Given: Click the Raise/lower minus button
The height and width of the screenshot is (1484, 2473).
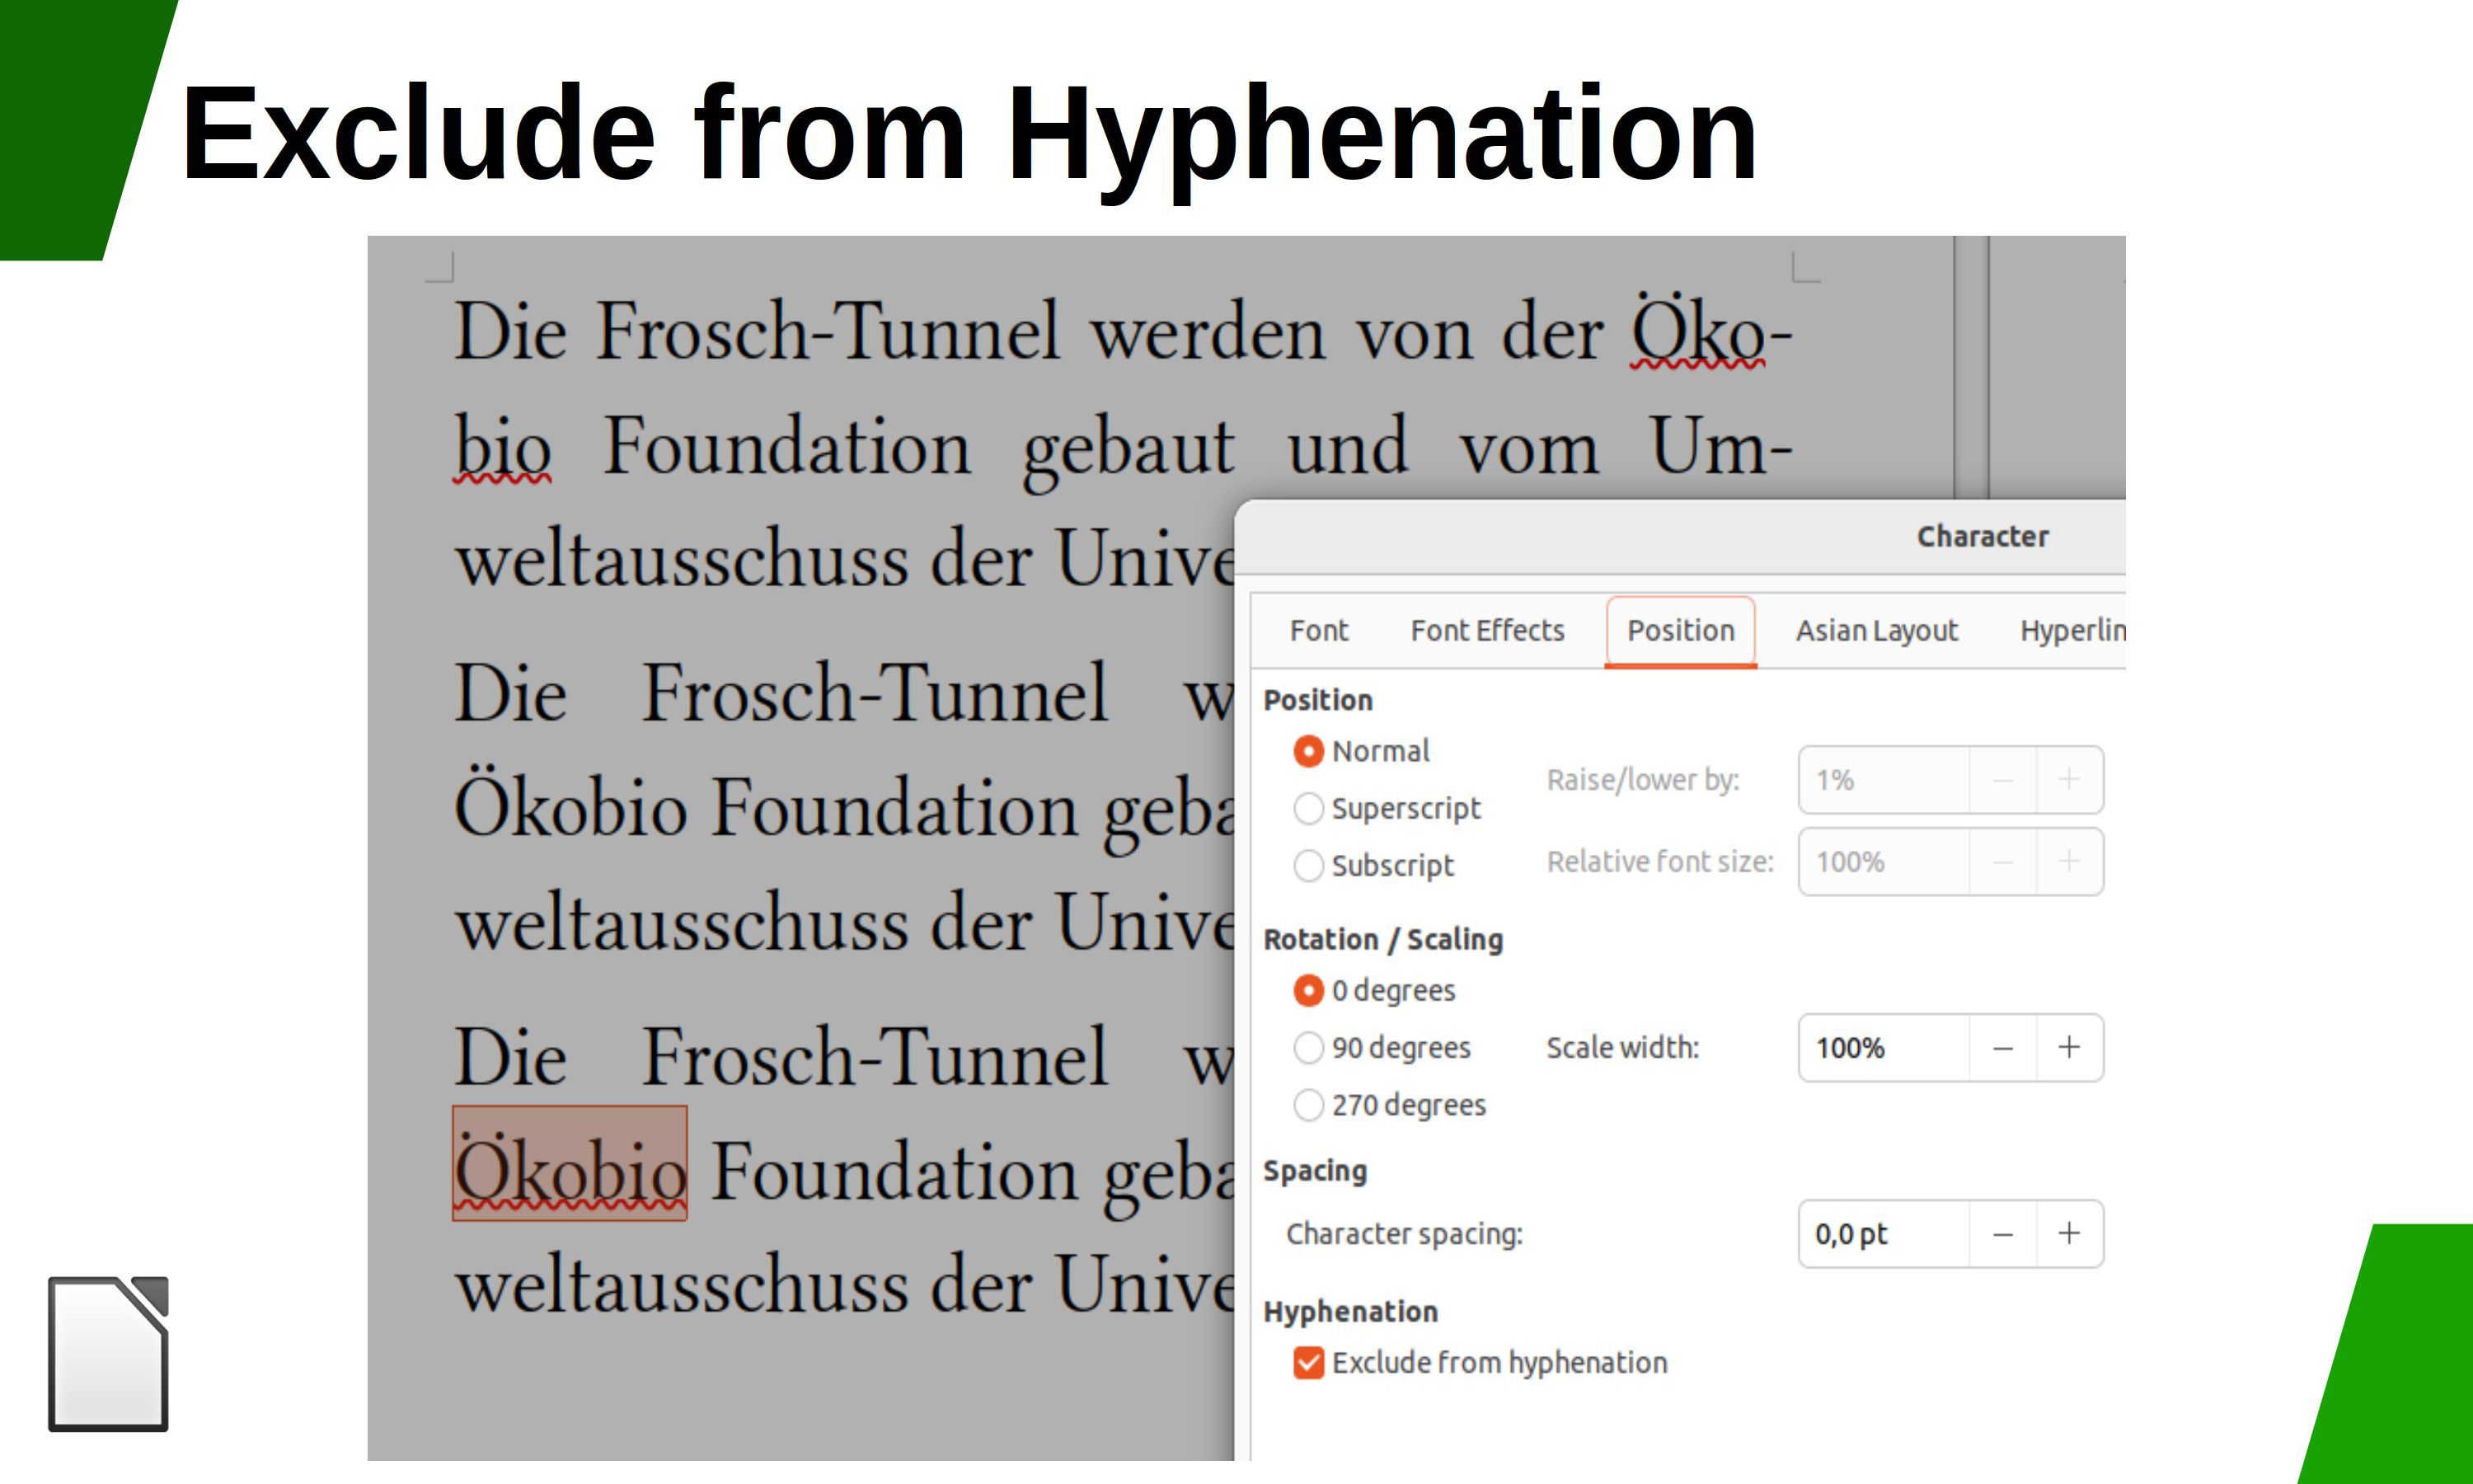Looking at the screenshot, I should 2003,777.
